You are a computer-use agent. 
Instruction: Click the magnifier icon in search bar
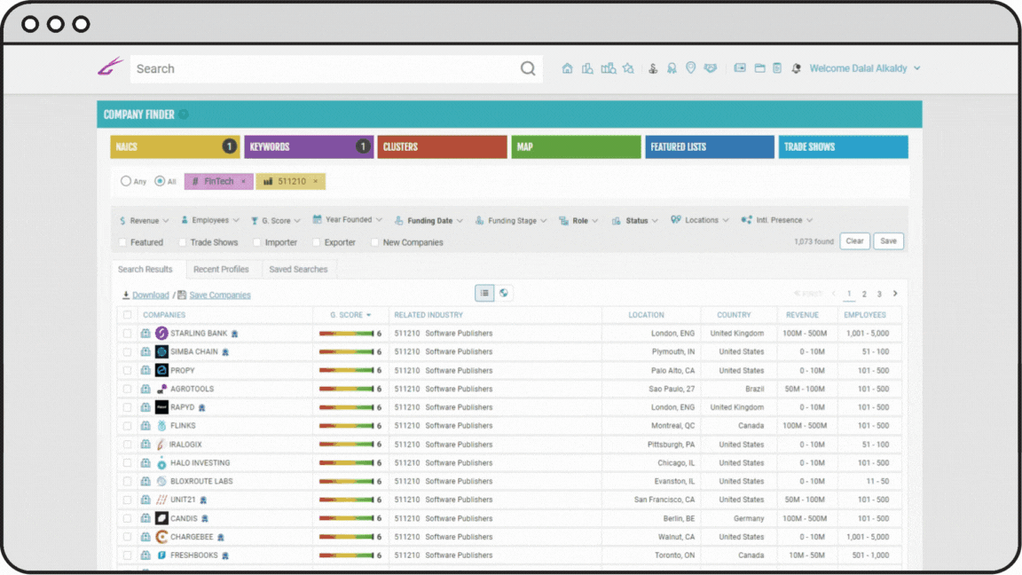[x=528, y=68]
